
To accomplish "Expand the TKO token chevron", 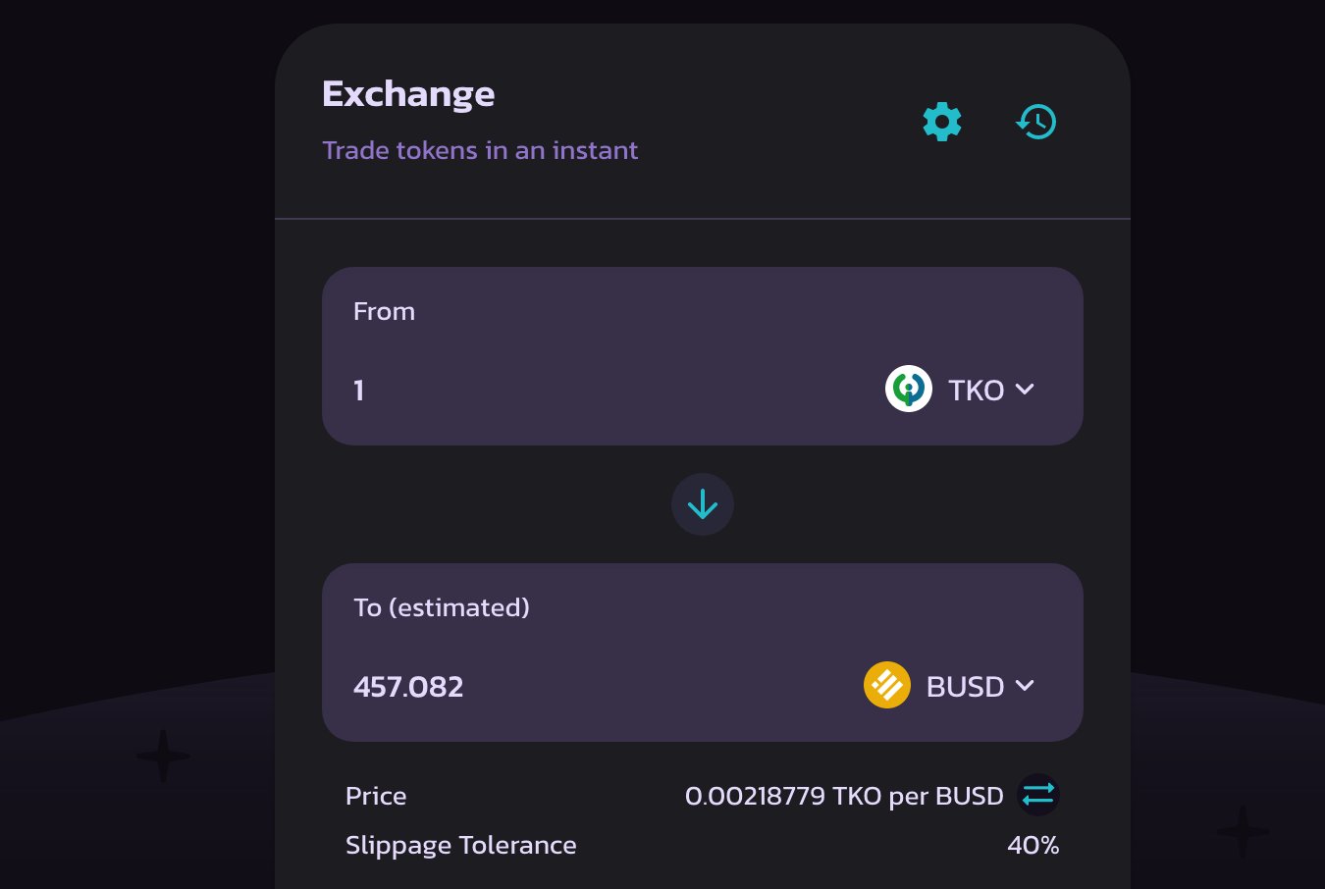I will click(1025, 390).
